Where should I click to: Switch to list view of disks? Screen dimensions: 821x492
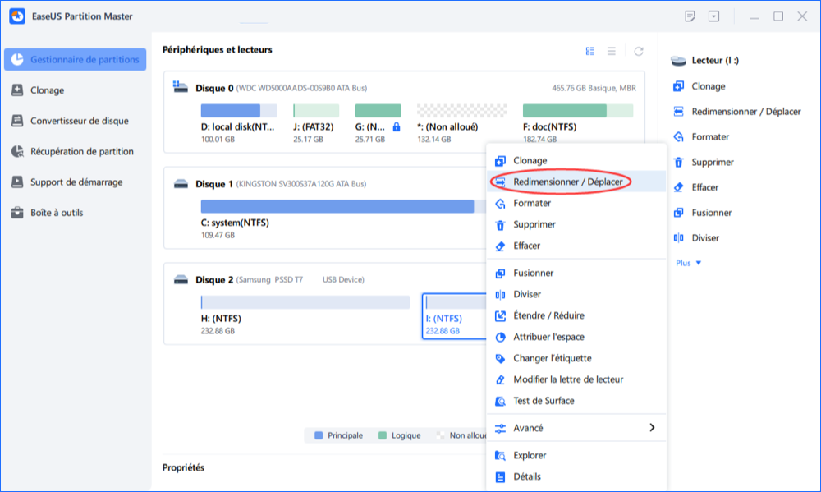pyautogui.click(x=611, y=51)
